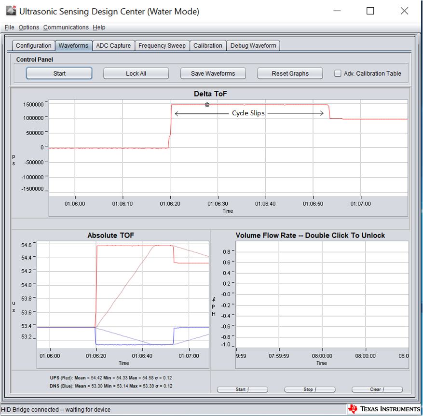This screenshot has width=423, height=416.
Task: Click the circular data marker on Delta ToF
Action: 207,105
